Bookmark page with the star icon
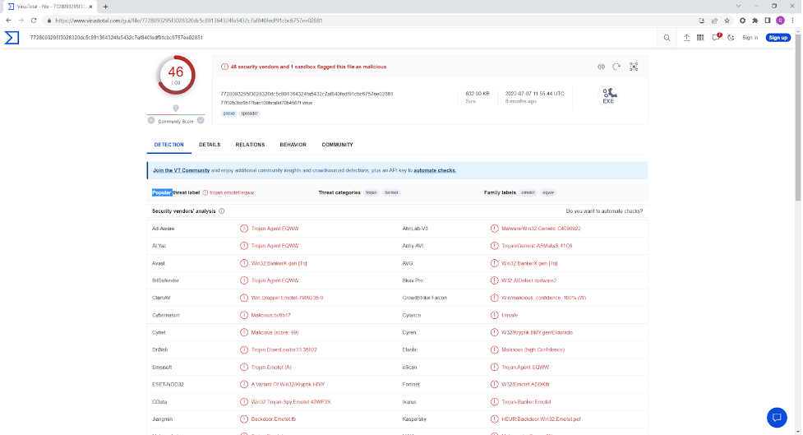Viewport: 803px width, 435px height. click(x=727, y=21)
